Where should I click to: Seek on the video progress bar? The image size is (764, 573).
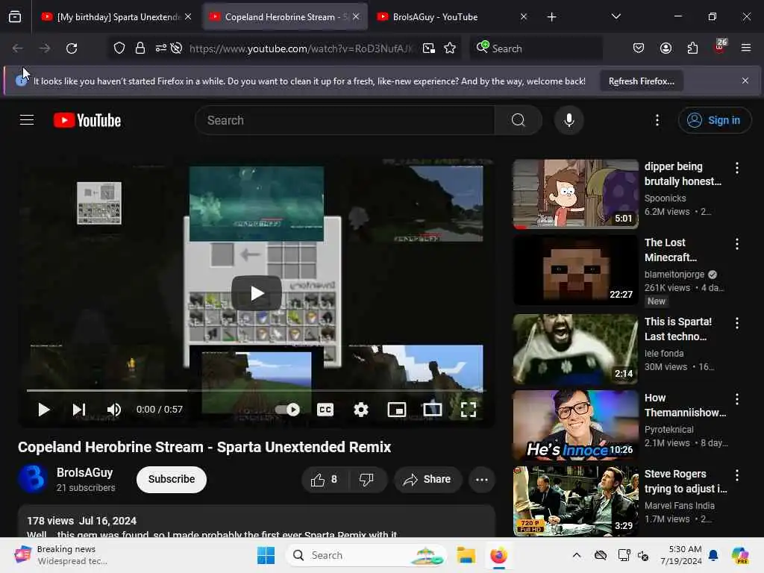pyautogui.click(x=257, y=390)
